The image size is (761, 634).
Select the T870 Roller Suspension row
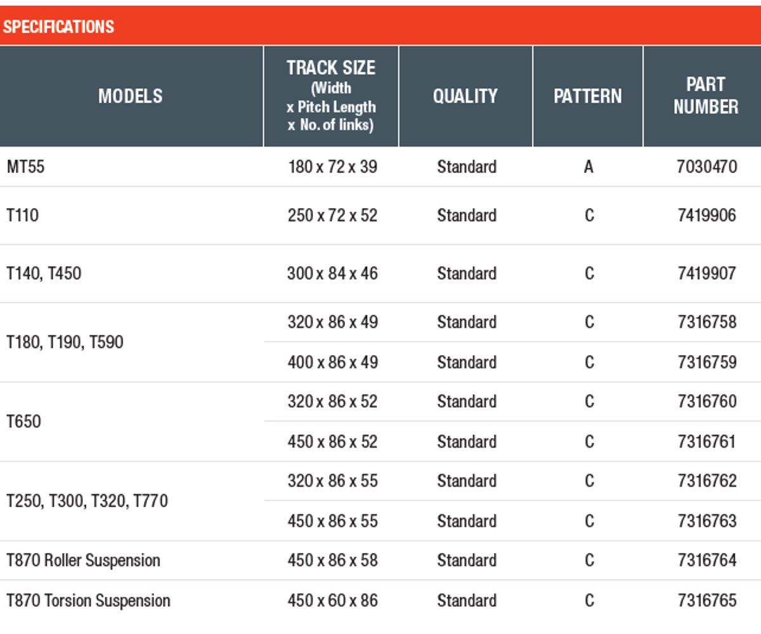(x=380, y=560)
